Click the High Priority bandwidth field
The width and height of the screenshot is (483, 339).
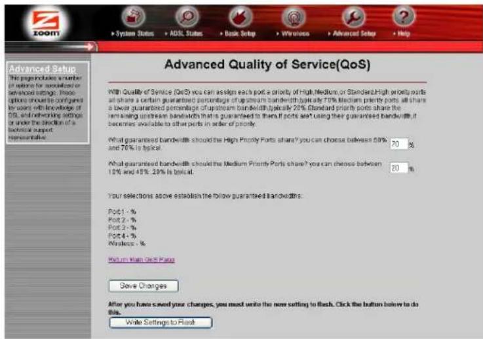(399, 144)
